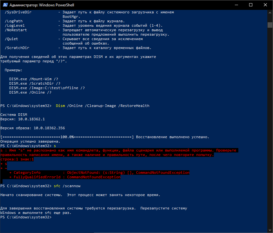
Task: Click 'Для завершения восстановления системы' message line
Action: (94, 208)
